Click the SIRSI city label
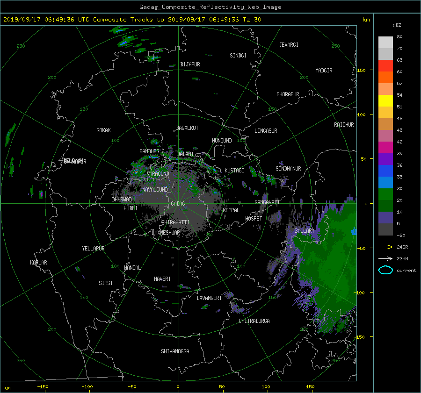Image resolution: width=421 pixels, height=393 pixels. point(106,283)
